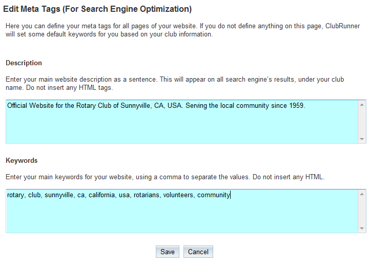Click the "Edit Meta Tags" page heading
The width and height of the screenshot is (370, 265).
[97, 9]
